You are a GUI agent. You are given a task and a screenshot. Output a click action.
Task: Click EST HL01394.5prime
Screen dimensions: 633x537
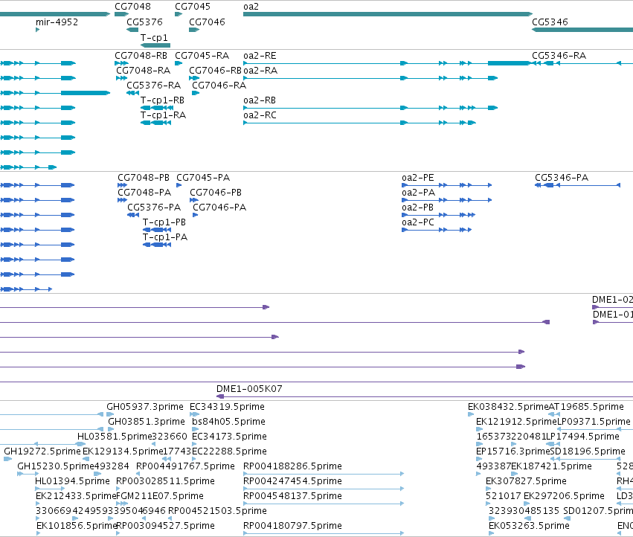click(x=72, y=481)
